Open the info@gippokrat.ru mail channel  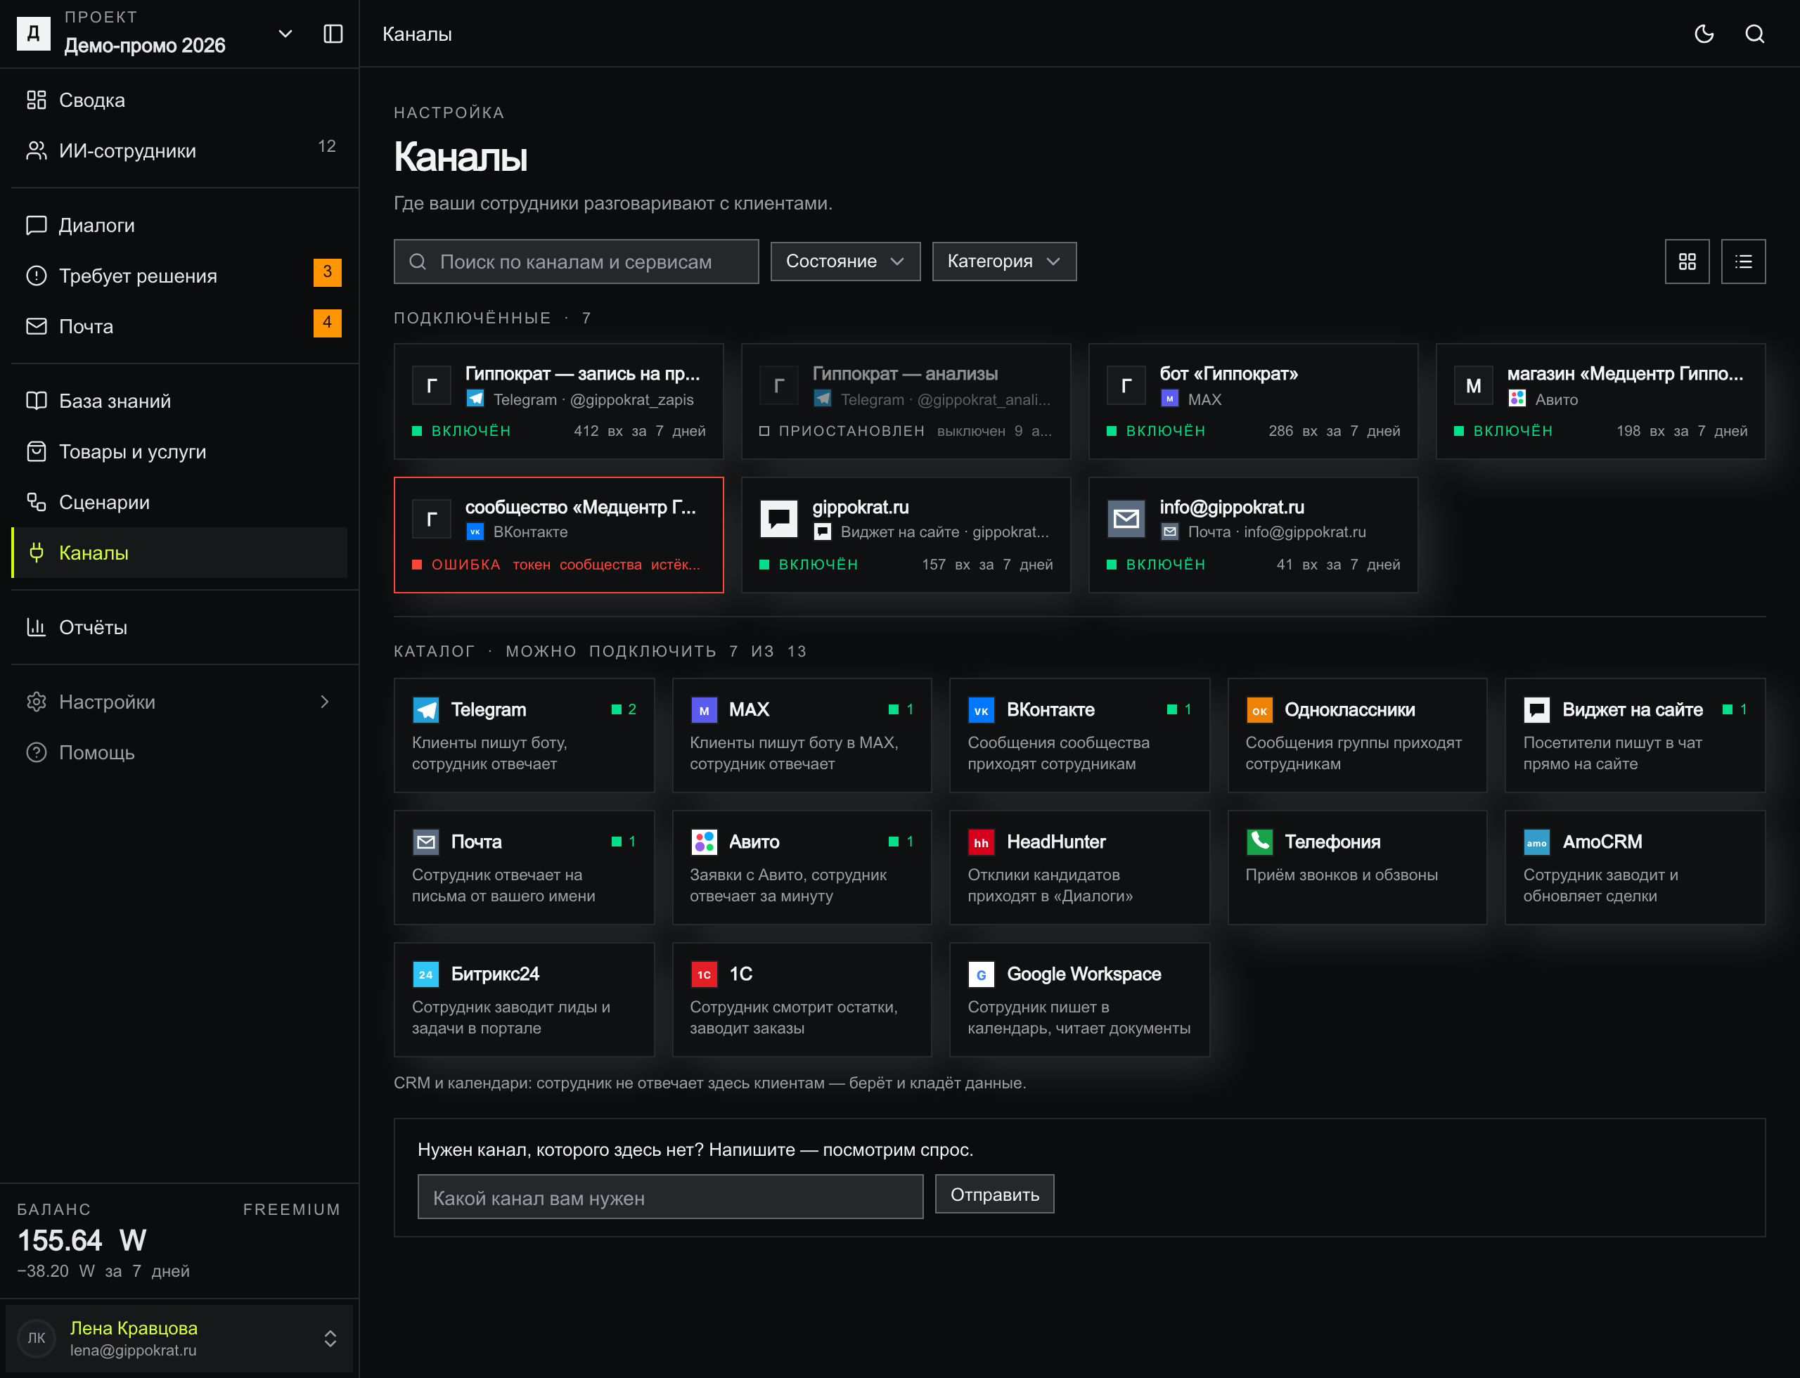[x=1253, y=535]
